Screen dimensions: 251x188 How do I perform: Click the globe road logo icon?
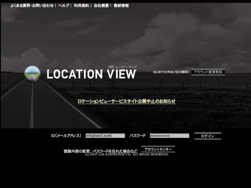pos(32,74)
